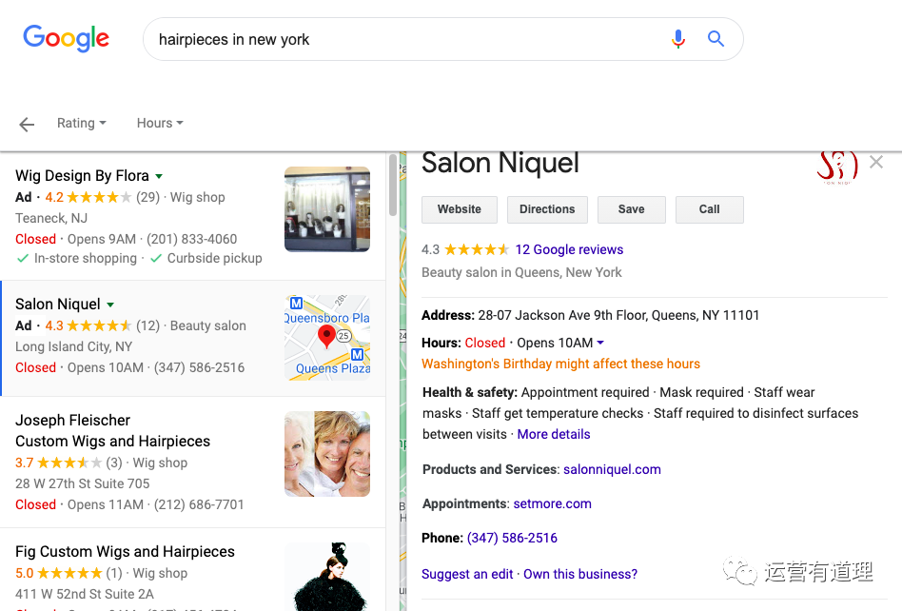Open the 12 Google reviews link

pos(569,249)
